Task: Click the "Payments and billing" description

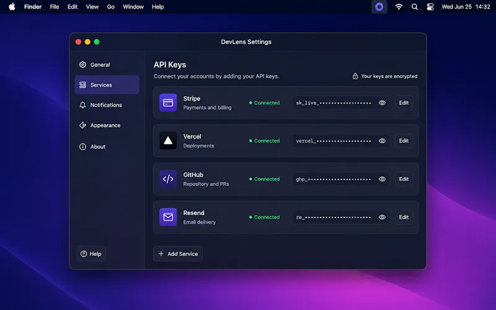Action: (x=207, y=107)
